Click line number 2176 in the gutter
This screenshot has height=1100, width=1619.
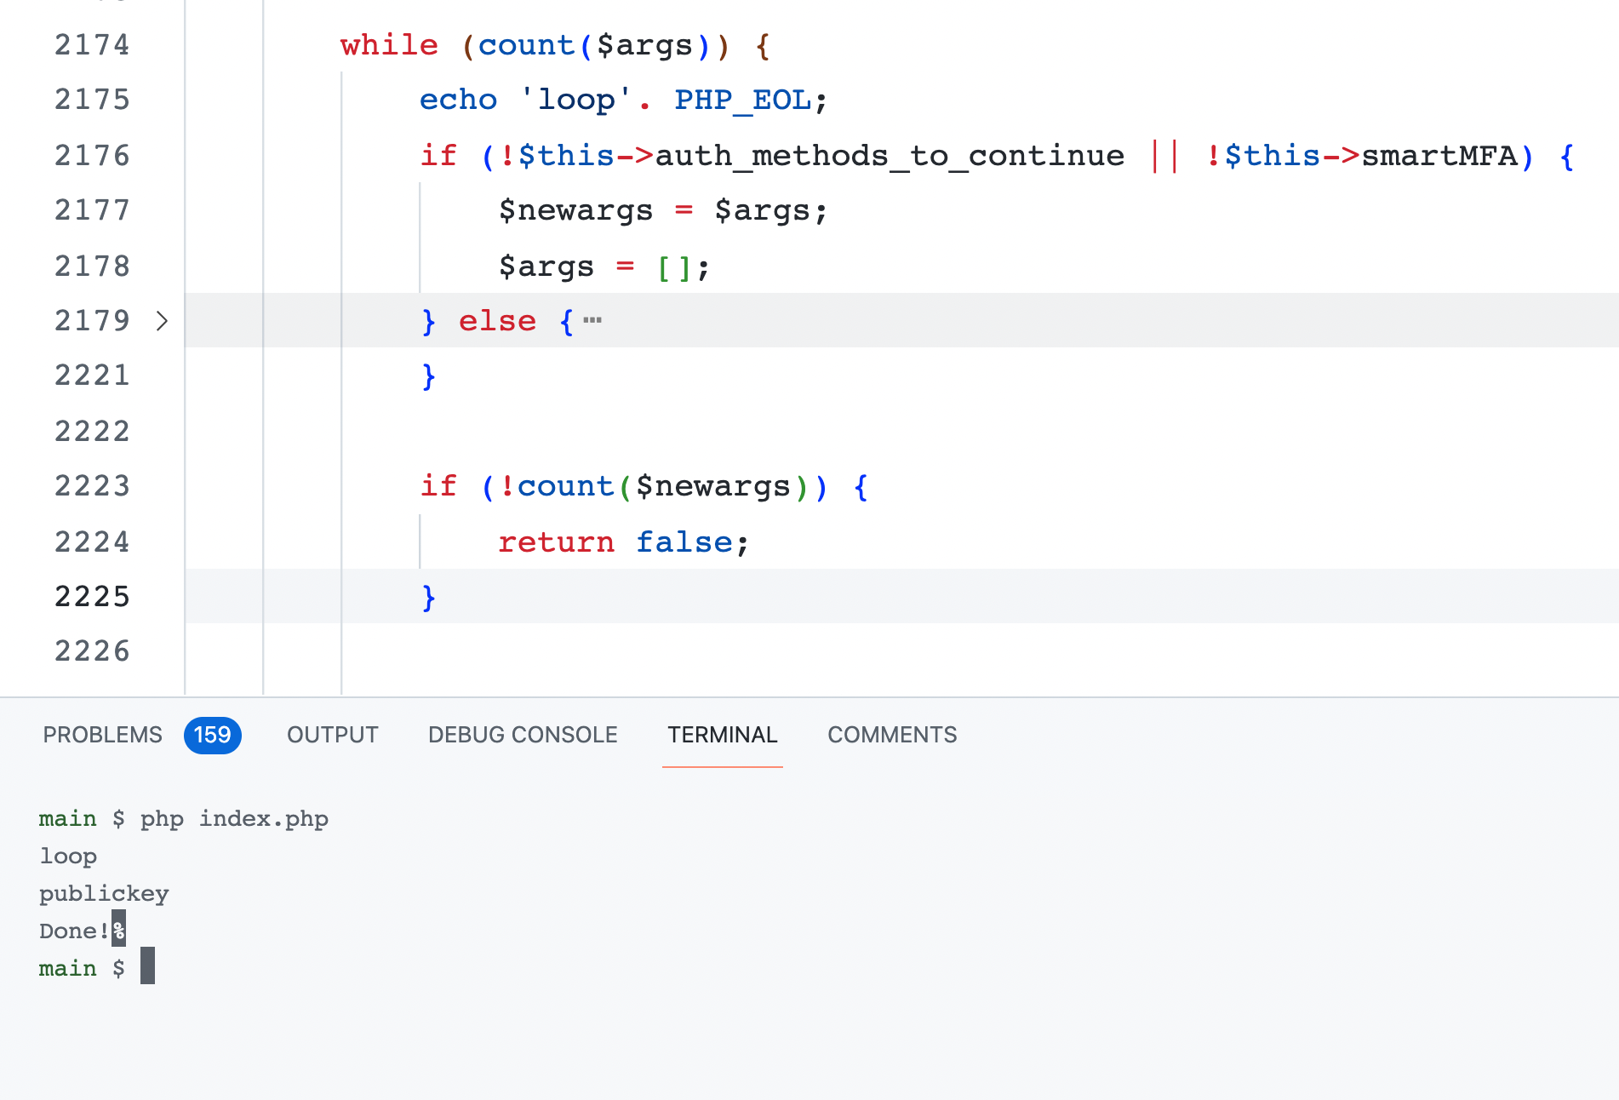[92, 156]
